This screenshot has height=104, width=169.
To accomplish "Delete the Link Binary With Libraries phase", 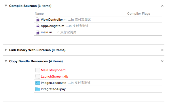I will click(x=162, y=50).
